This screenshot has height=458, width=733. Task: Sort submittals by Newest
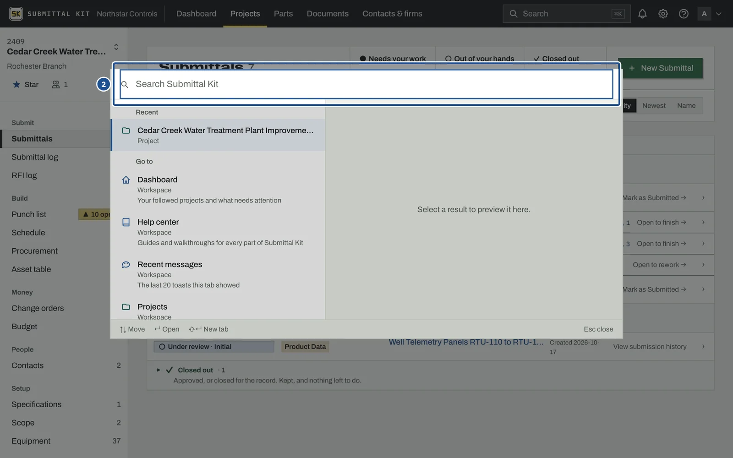pyautogui.click(x=654, y=106)
